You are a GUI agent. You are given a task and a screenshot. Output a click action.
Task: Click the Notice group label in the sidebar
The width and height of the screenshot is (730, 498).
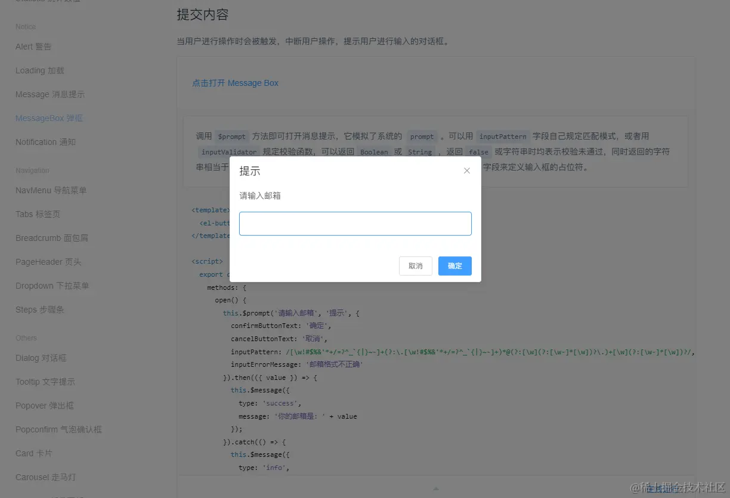click(x=26, y=27)
